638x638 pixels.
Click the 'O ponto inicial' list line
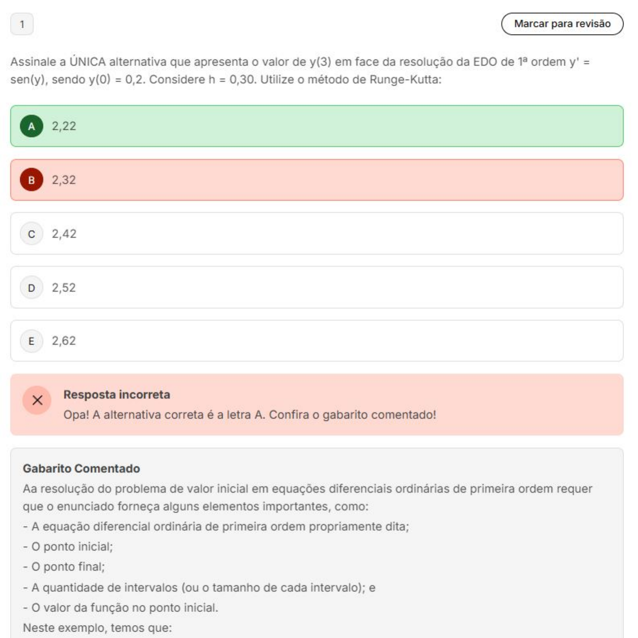68,547
